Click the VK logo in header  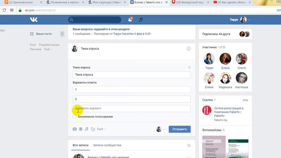tap(34, 19)
